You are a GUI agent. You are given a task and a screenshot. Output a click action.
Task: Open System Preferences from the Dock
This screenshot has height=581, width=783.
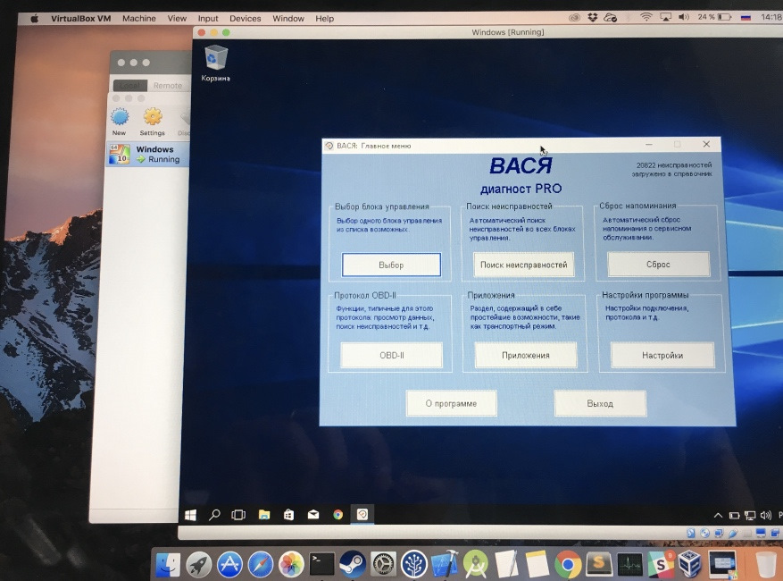point(383,565)
